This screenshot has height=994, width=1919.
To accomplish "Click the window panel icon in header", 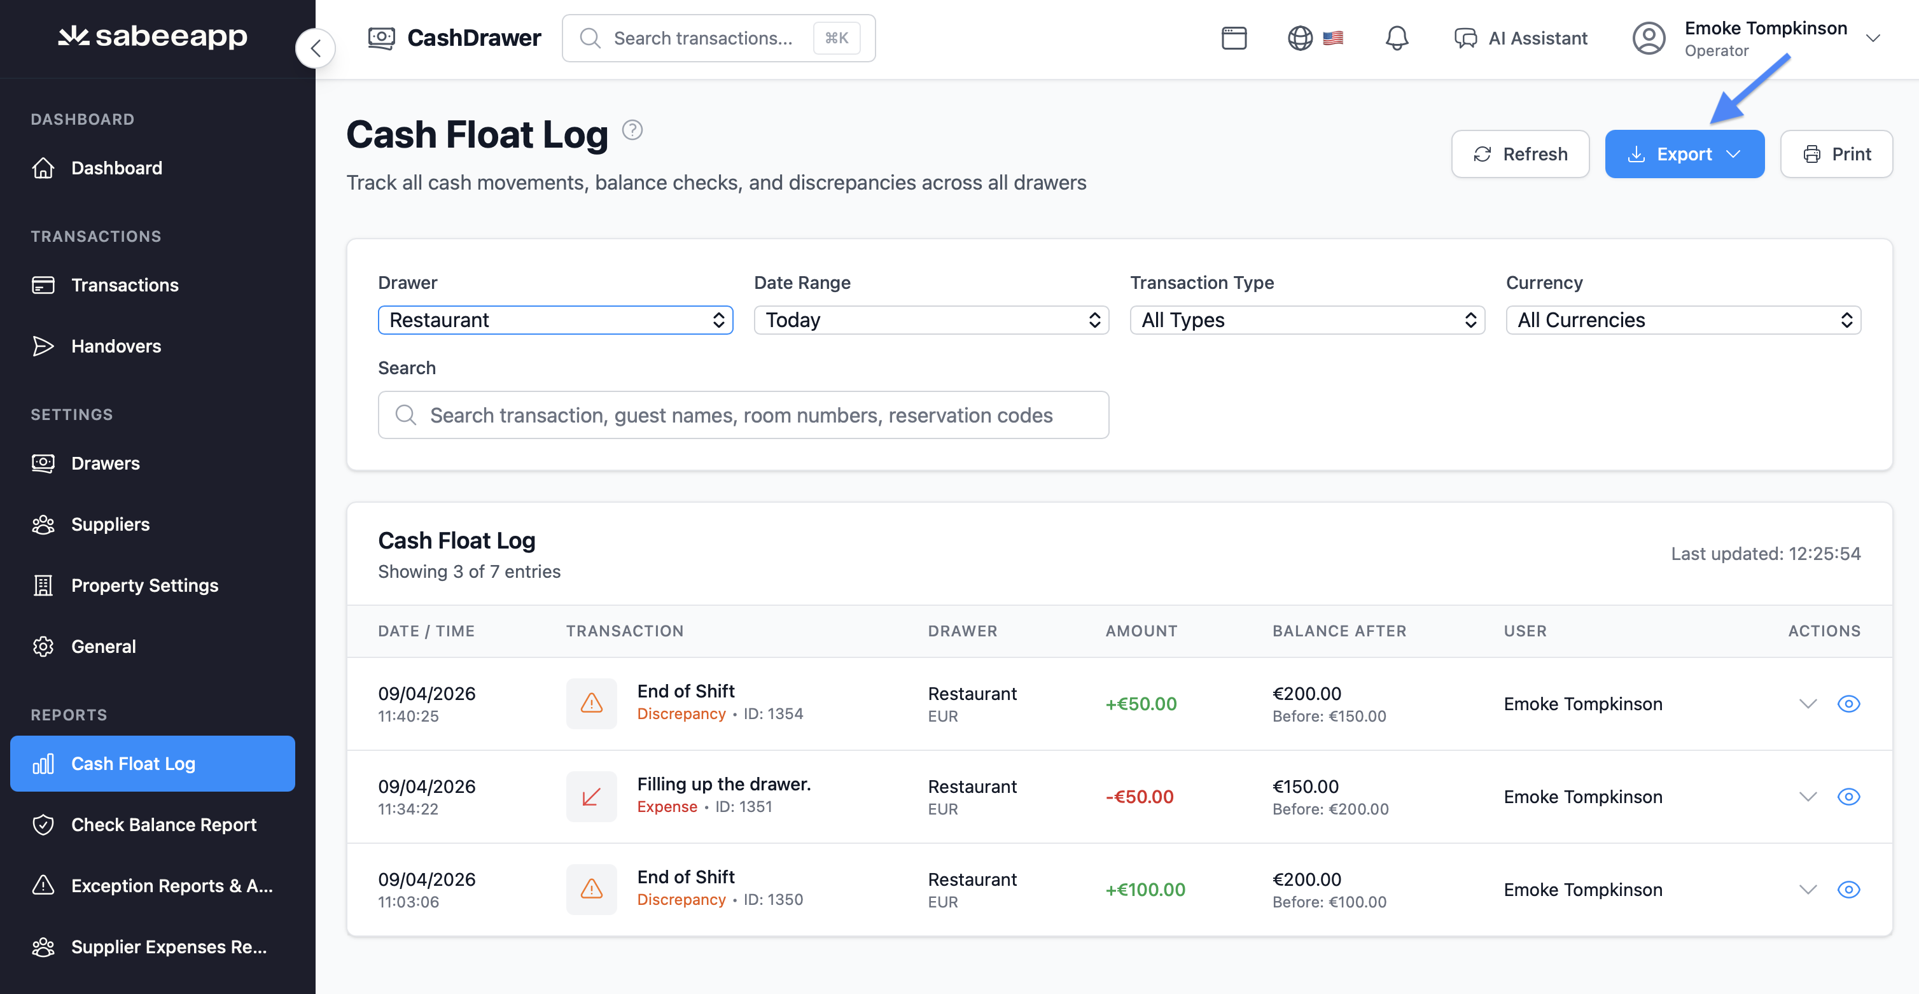I will 1234,38.
